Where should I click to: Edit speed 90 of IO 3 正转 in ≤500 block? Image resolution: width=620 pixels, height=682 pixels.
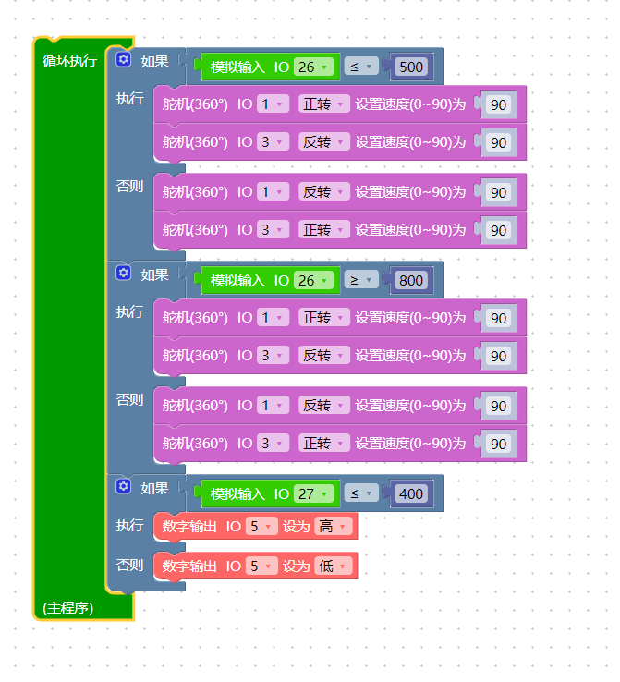pos(499,230)
